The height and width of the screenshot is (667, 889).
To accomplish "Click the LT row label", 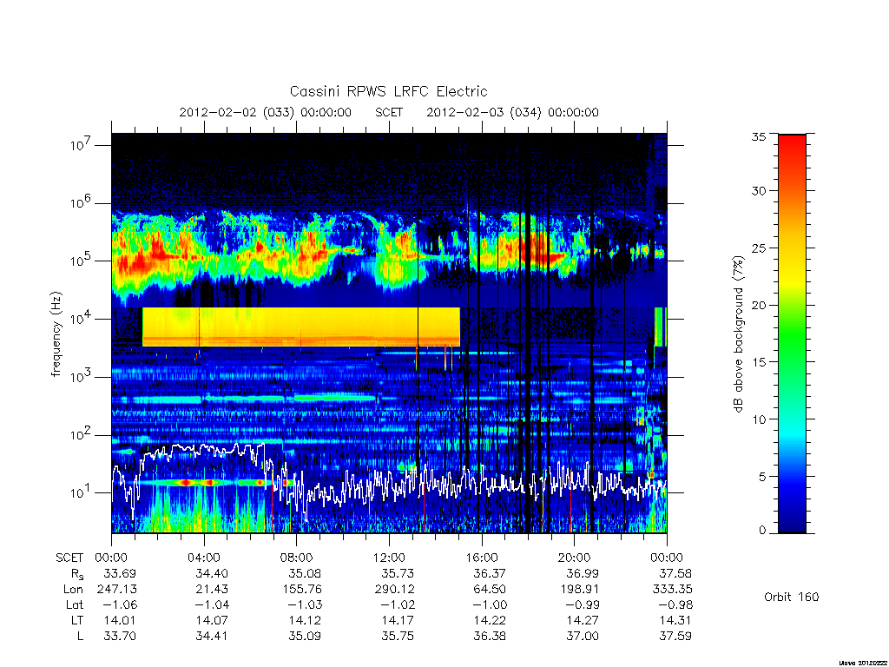I will point(76,620).
